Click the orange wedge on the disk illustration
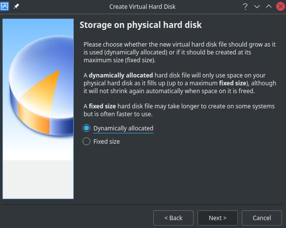The height and width of the screenshot is (228, 286). coord(43,95)
